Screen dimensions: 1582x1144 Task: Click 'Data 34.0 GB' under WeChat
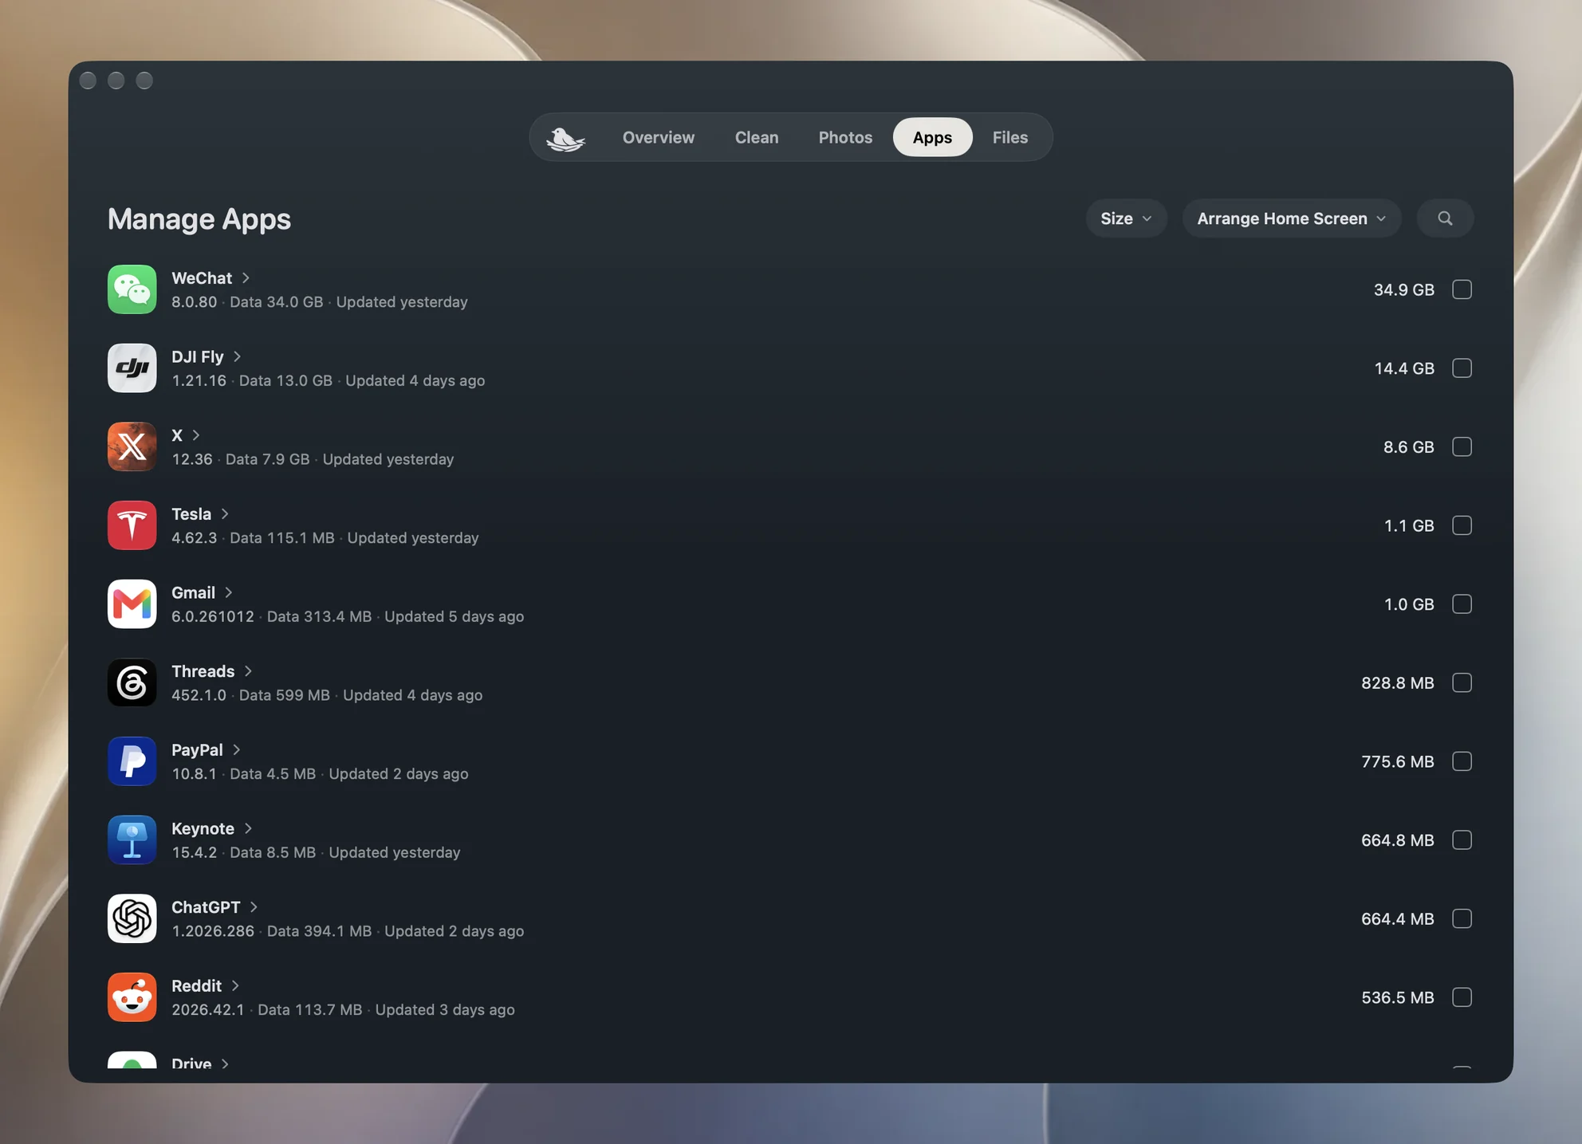coord(277,302)
